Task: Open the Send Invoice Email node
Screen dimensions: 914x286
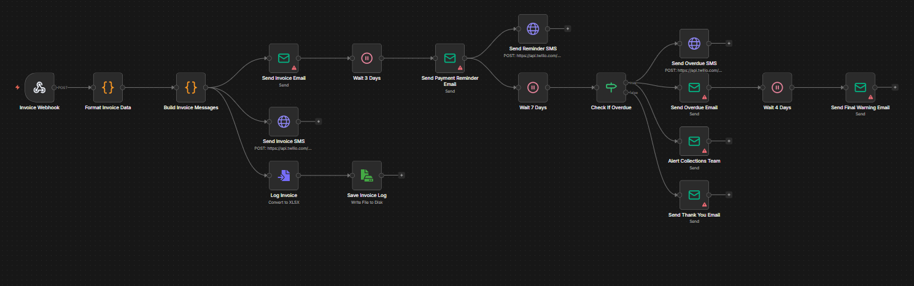Action: 284,58
